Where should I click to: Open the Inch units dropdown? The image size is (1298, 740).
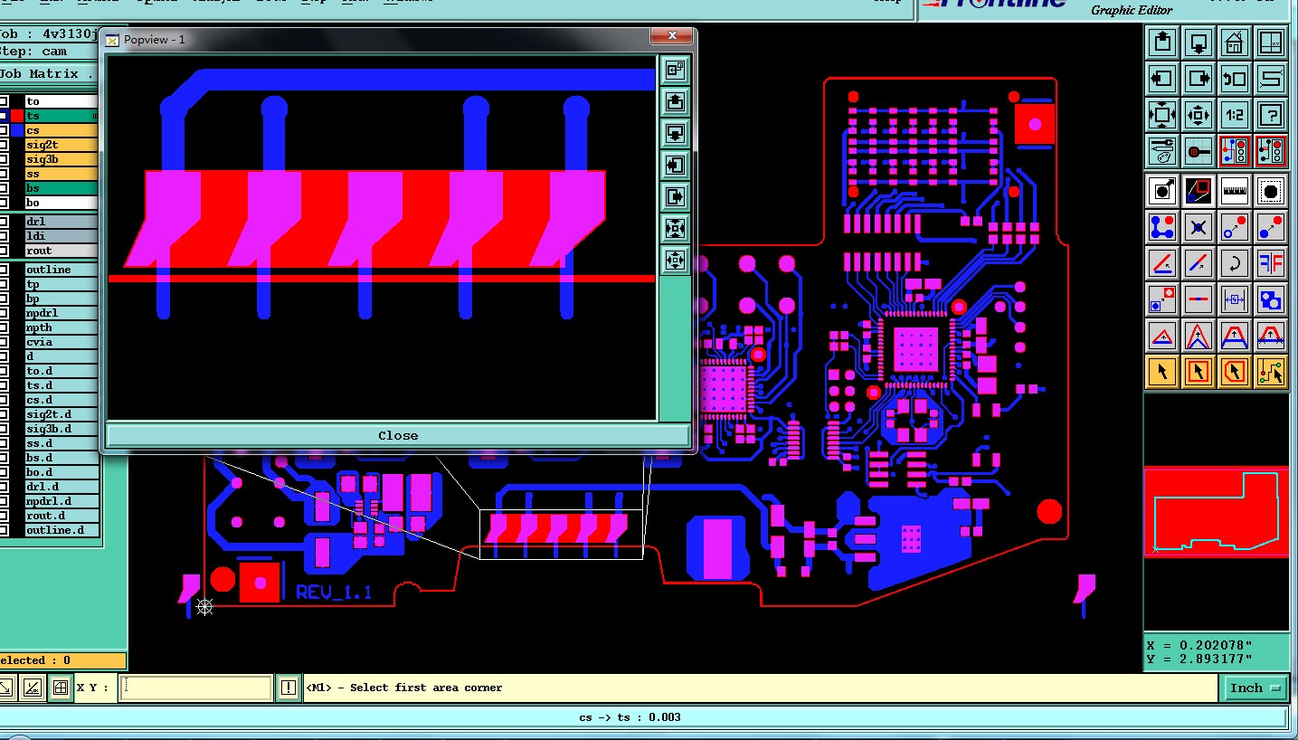coord(1254,688)
